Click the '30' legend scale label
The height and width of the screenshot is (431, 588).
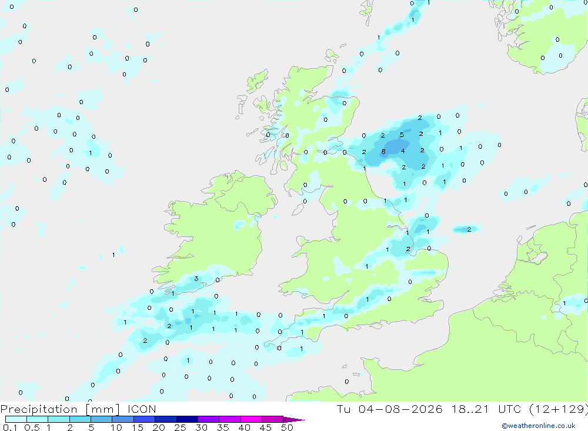pyautogui.click(x=202, y=427)
